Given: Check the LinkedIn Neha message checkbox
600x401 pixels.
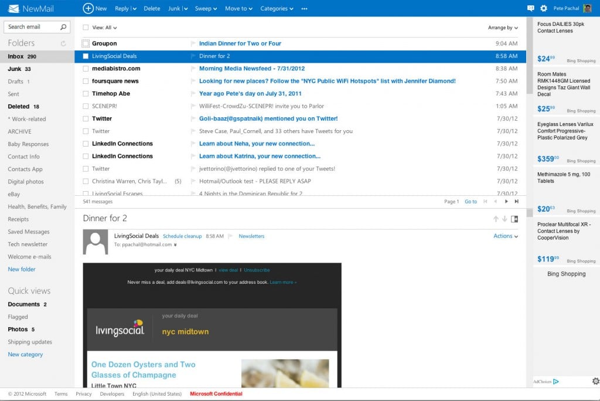Looking at the screenshot, I should (86, 144).
